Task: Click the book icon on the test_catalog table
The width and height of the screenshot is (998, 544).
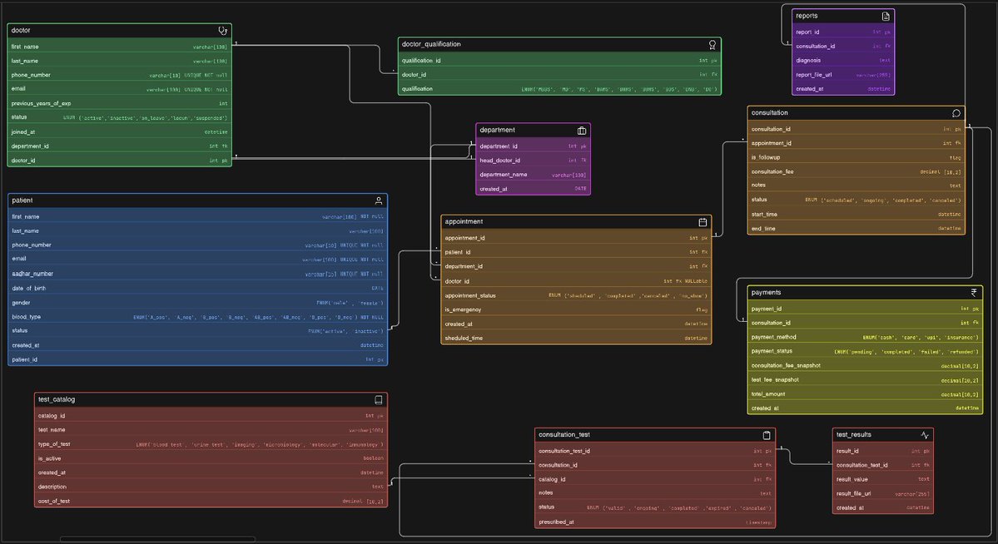Action: (379, 399)
